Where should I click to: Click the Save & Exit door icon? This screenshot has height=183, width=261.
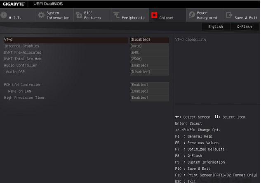pyautogui.click(x=229, y=15)
